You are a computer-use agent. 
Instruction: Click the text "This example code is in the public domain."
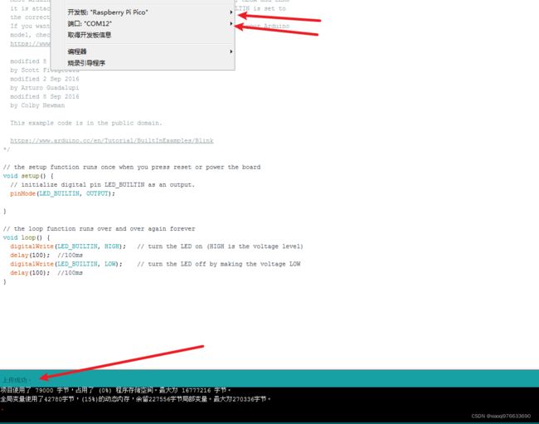pyautogui.click(x=86, y=123)
